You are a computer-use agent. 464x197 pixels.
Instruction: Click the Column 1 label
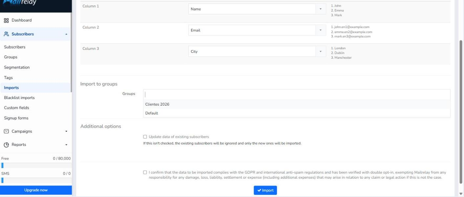(91, 6)
